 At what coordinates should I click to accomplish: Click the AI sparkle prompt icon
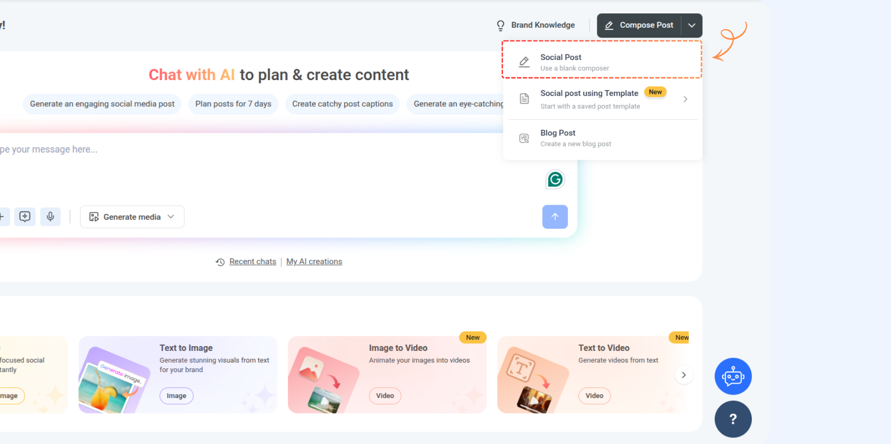coord(25,217)
